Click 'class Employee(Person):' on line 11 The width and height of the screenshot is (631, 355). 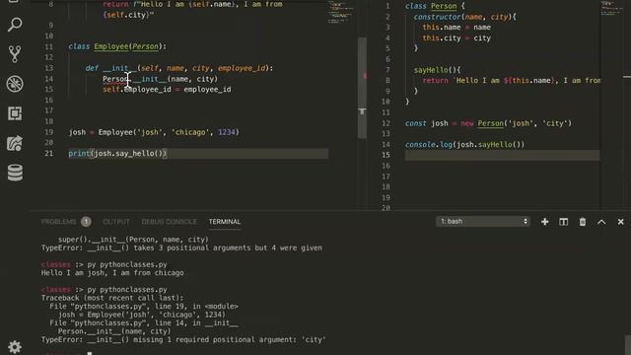tap(117, 46)
